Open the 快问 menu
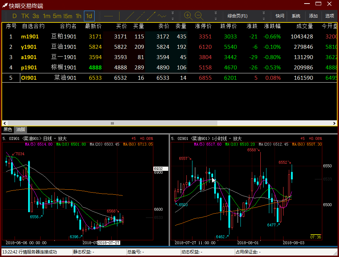This screenshot has height=257, width=339. click(x=280, y=16)
